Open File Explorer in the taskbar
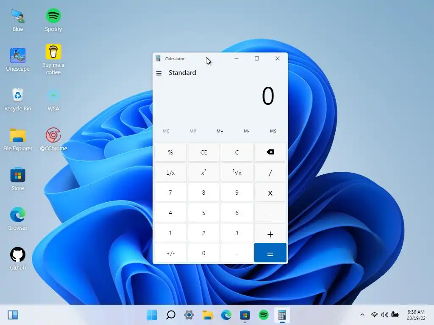The height and width of the screenshot is (325, 434). (208, 315)
